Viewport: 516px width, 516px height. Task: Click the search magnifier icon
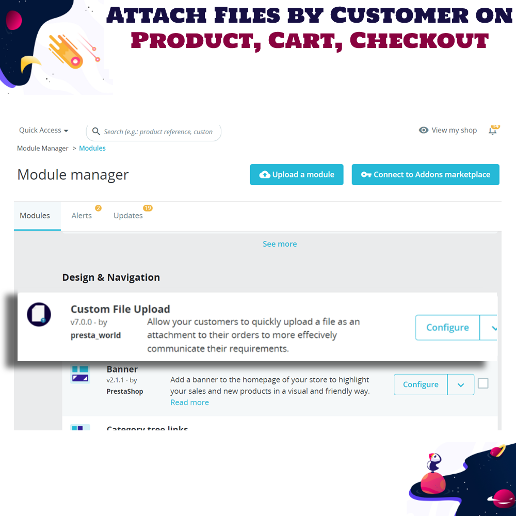[96, 132]
